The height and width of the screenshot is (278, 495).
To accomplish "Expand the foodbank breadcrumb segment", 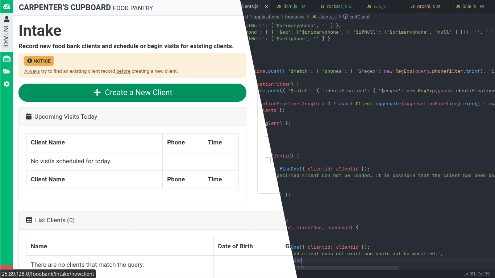I will pyautogui.click(x=295, y=17).
